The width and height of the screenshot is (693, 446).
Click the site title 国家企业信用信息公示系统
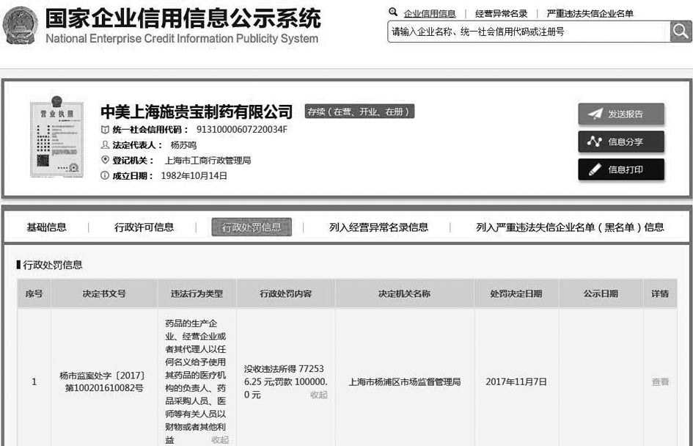coord(183,18)
